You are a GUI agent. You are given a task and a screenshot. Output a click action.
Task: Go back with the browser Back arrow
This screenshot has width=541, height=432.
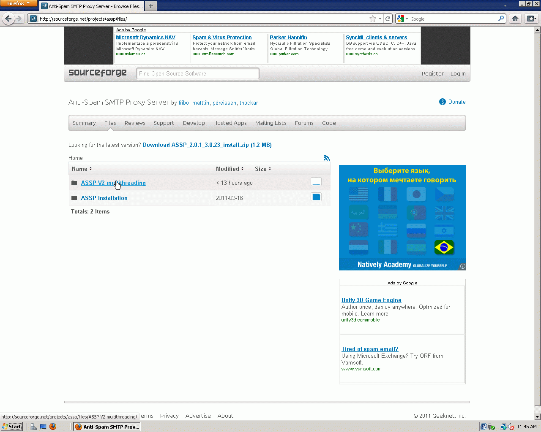tap(8, 19)
